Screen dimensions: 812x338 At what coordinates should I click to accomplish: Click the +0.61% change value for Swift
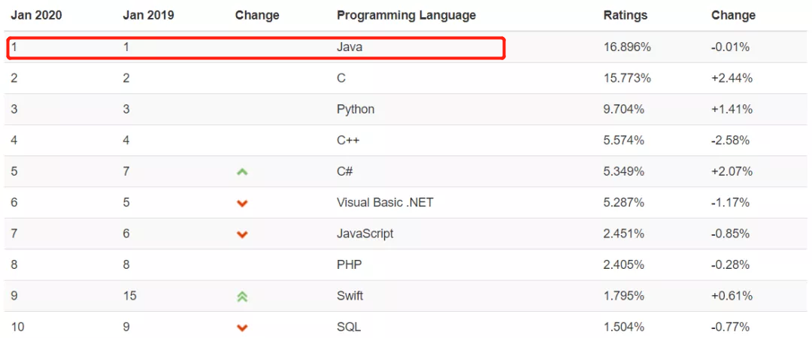(x=732, y=295)
